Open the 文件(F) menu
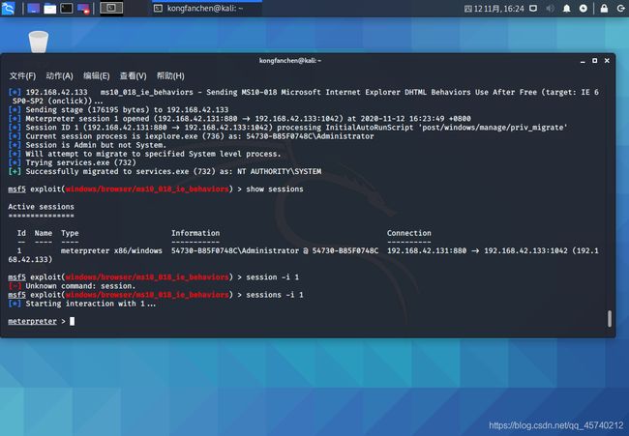Viewport: 629px width, 436px height. (22, 75)
